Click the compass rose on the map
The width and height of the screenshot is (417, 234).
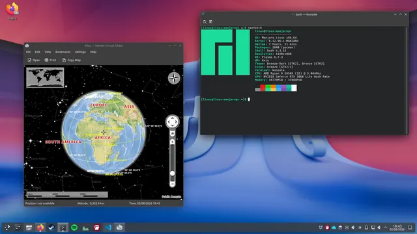(174, 78)
